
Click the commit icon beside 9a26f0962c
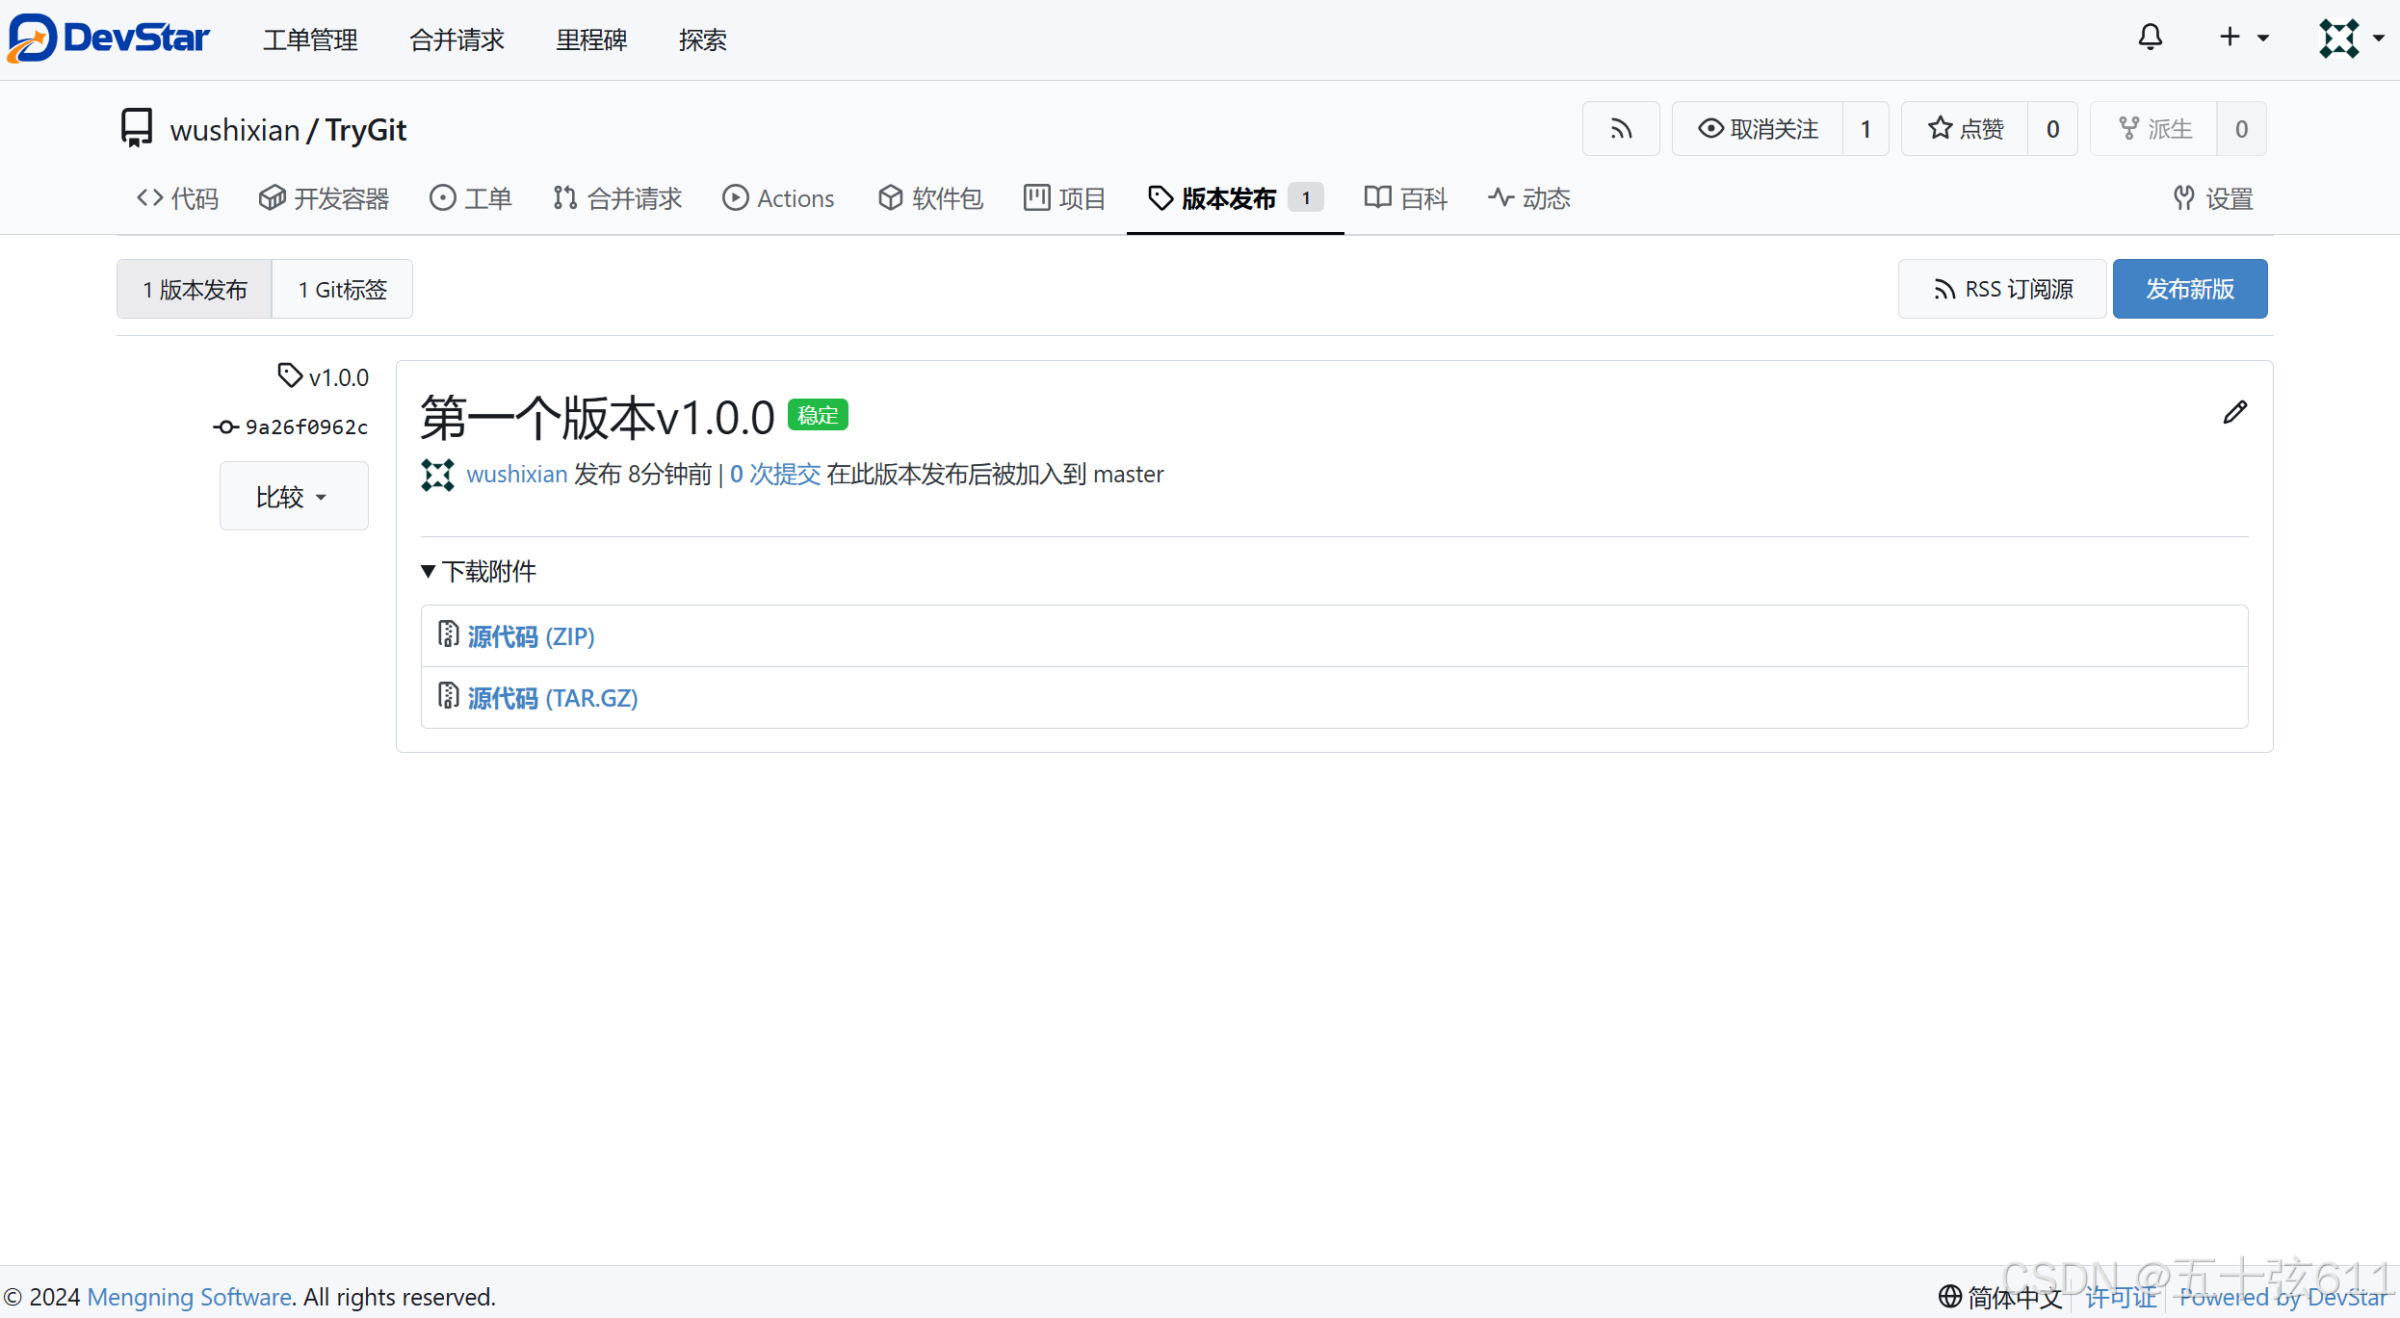point(224,426)
